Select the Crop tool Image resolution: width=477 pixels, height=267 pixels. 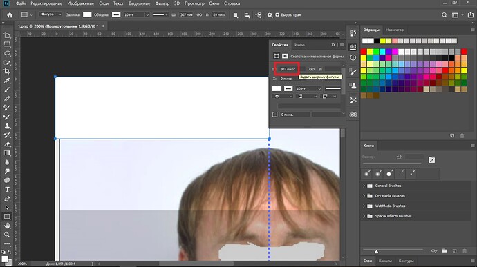[x=7, y=71]
